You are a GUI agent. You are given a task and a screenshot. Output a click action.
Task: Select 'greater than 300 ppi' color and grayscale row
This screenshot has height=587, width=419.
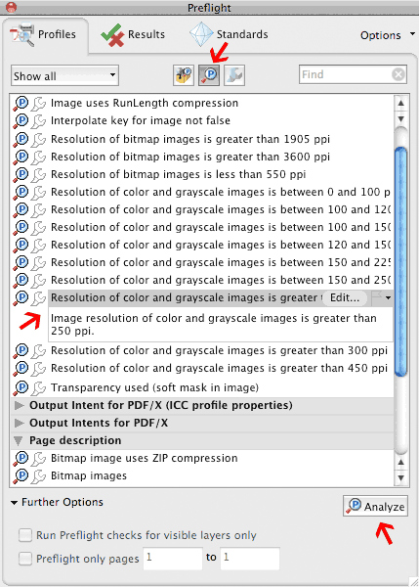point(202,351)
